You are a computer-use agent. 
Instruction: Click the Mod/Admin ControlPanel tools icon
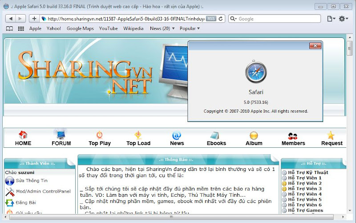pos(10,192)
